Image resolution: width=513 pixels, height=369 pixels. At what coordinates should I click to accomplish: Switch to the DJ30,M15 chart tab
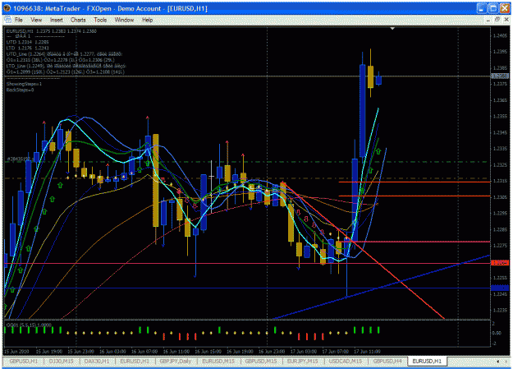coord(61,361)
